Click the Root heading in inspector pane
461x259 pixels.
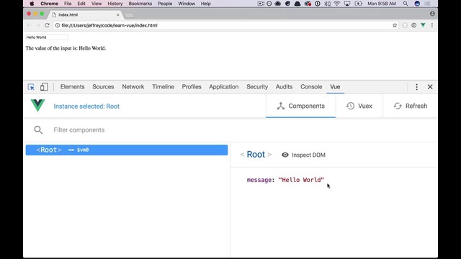[x=256, y=155]
